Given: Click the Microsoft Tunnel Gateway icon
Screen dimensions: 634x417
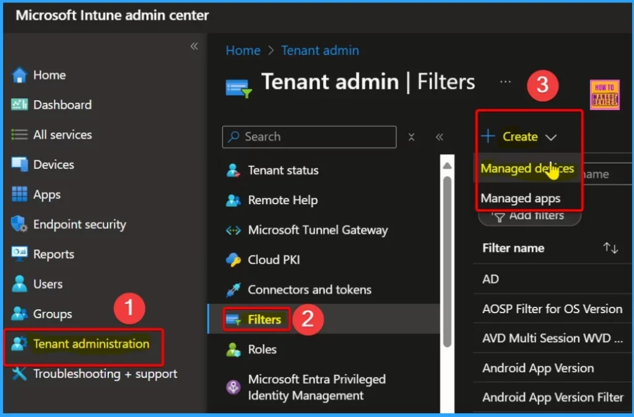Looking at the screenshot, I should (x=233, y=230).
